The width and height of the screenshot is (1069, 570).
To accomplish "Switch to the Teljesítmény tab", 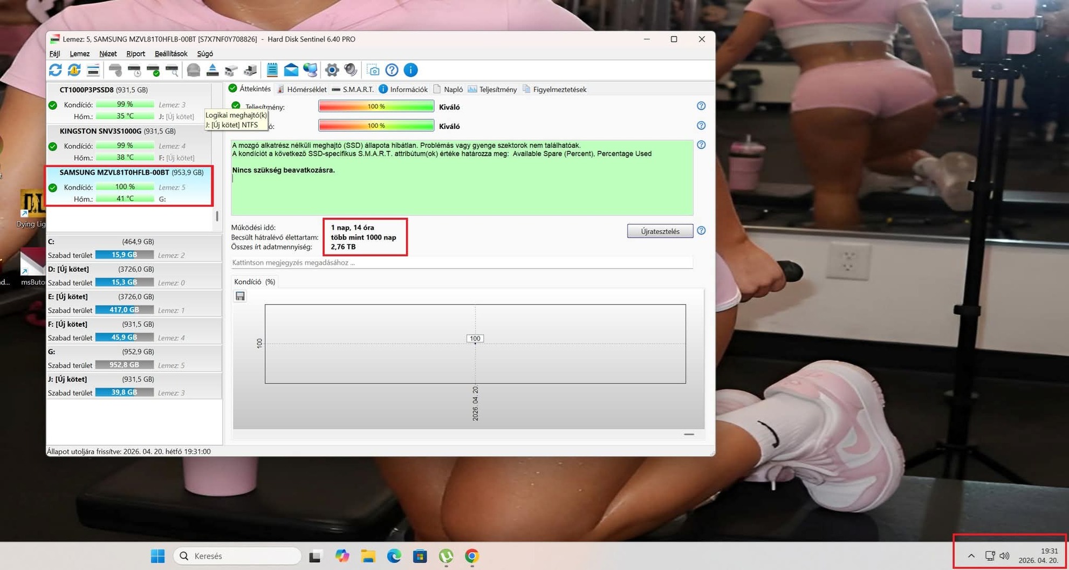I will point(492,90).
